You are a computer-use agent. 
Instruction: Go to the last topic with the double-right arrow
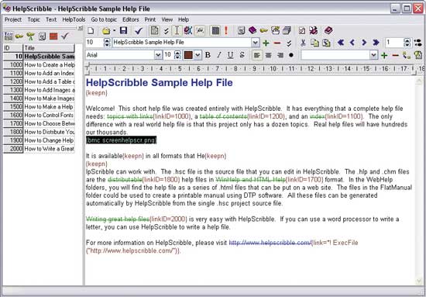coord(376,43)
